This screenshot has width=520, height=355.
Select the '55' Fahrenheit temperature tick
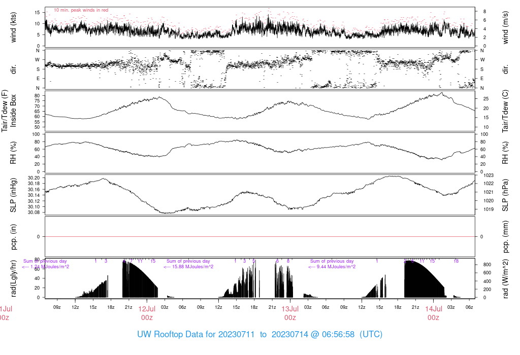[x=37, y=122]
